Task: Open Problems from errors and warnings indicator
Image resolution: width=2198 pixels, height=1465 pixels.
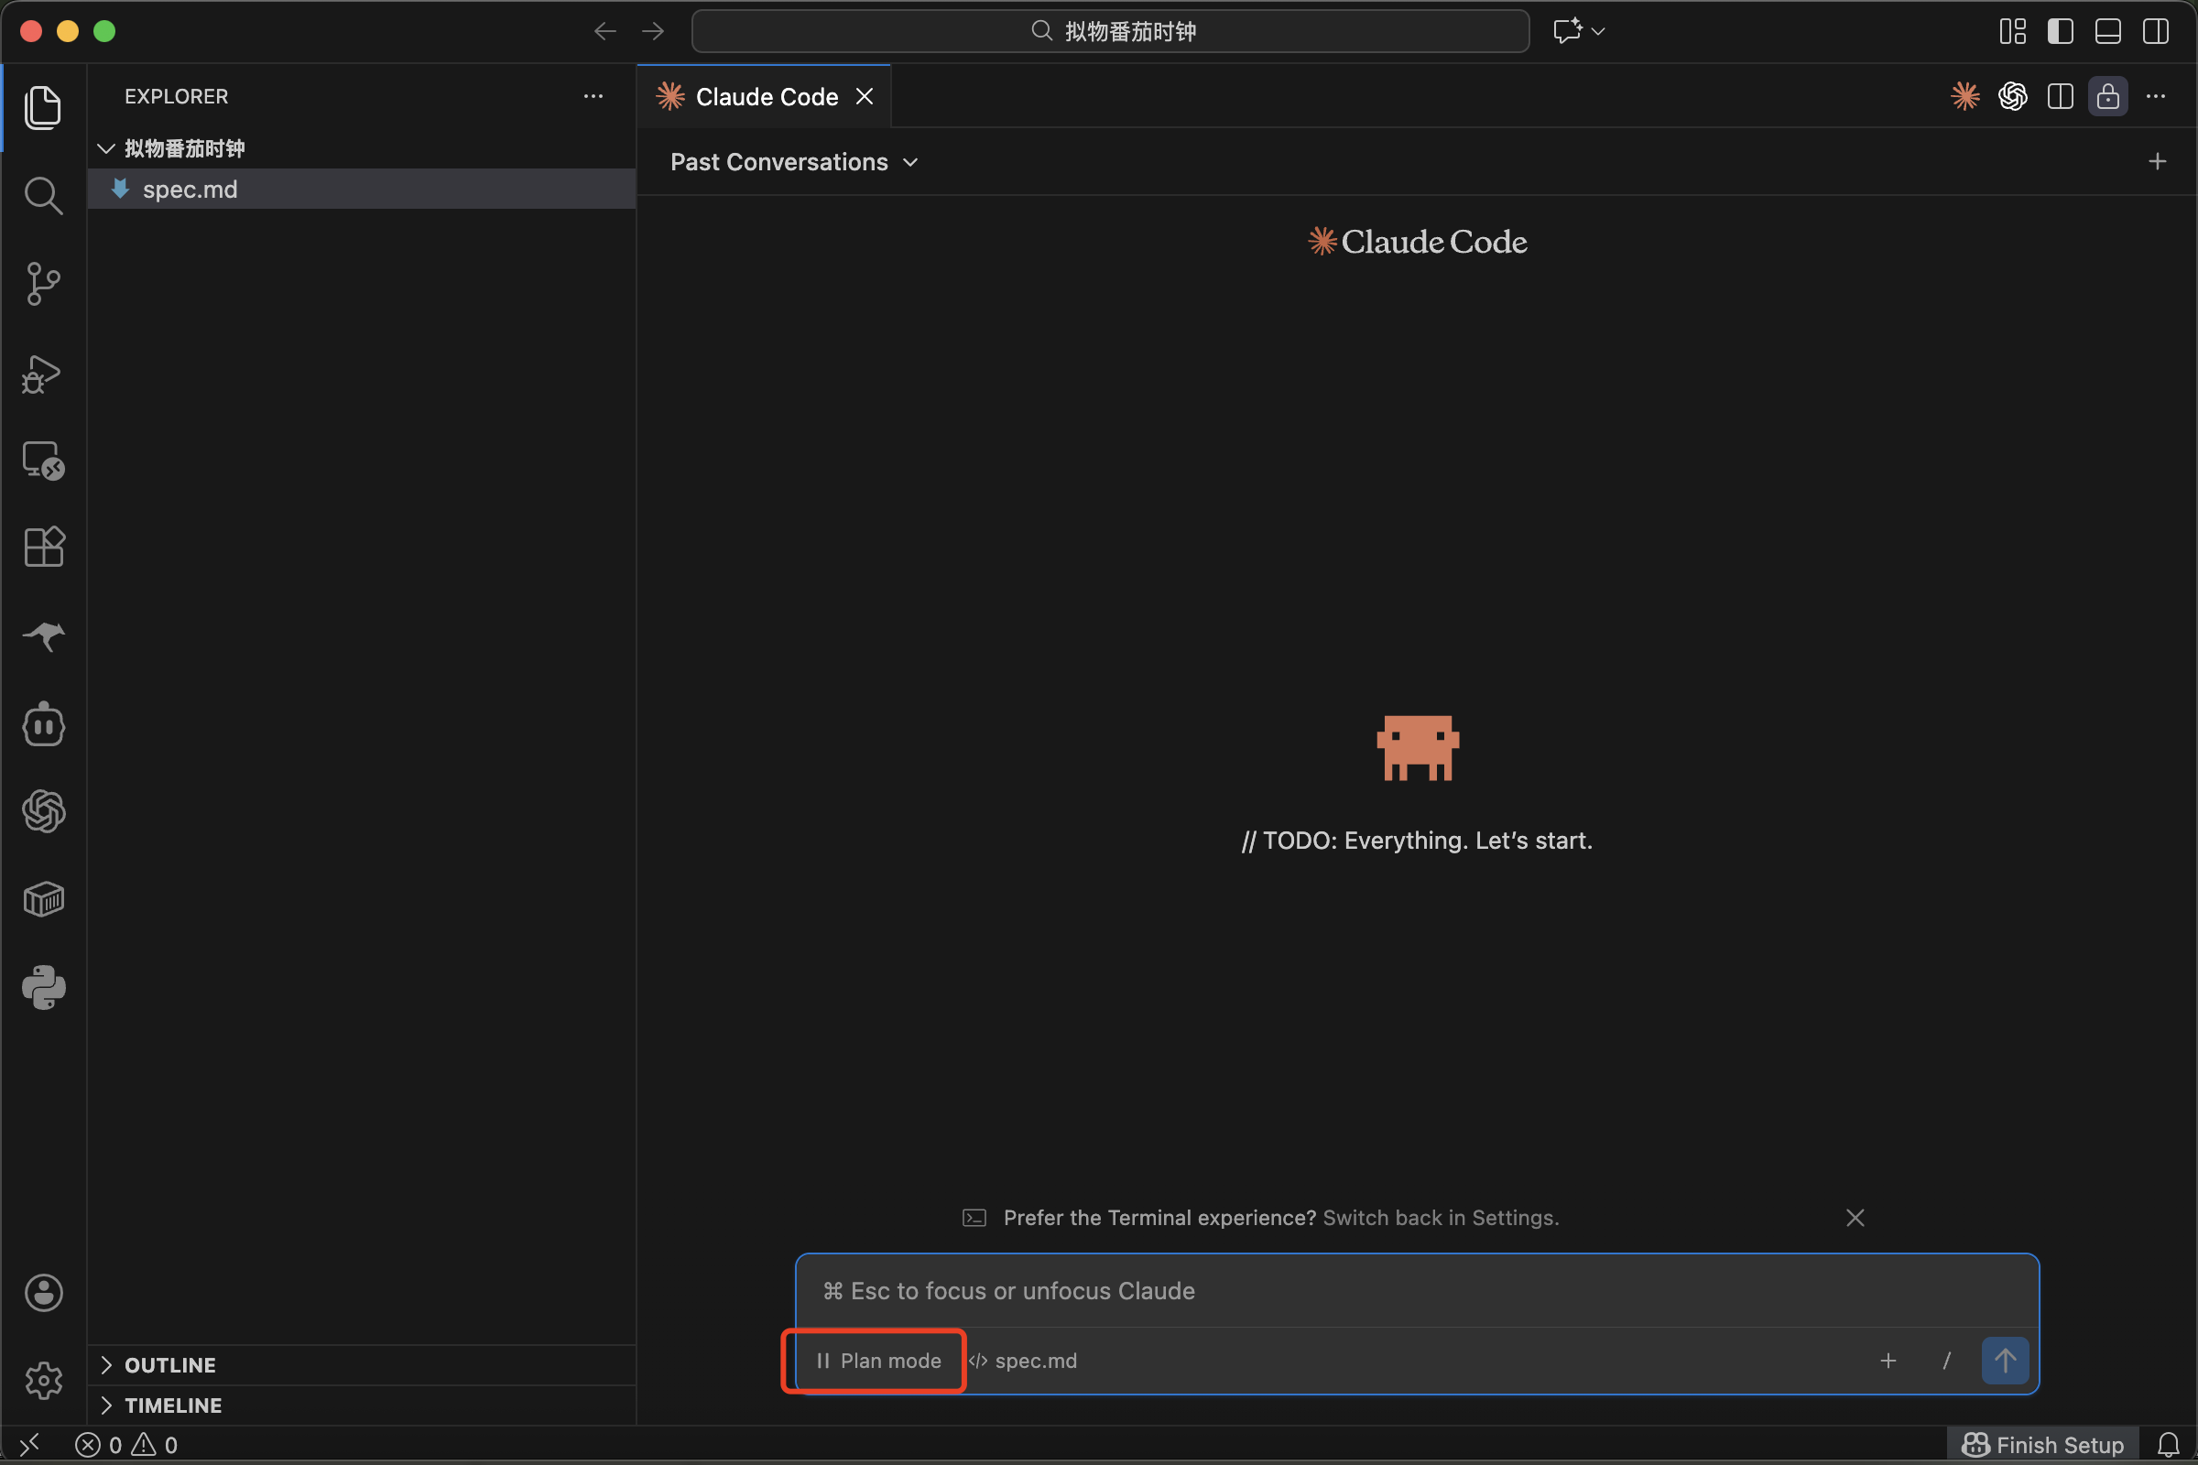Action: [126, 1445]
